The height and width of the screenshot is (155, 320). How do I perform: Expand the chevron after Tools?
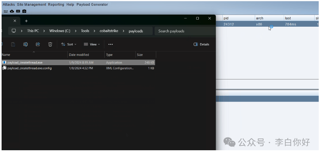[x=94, y=31]
